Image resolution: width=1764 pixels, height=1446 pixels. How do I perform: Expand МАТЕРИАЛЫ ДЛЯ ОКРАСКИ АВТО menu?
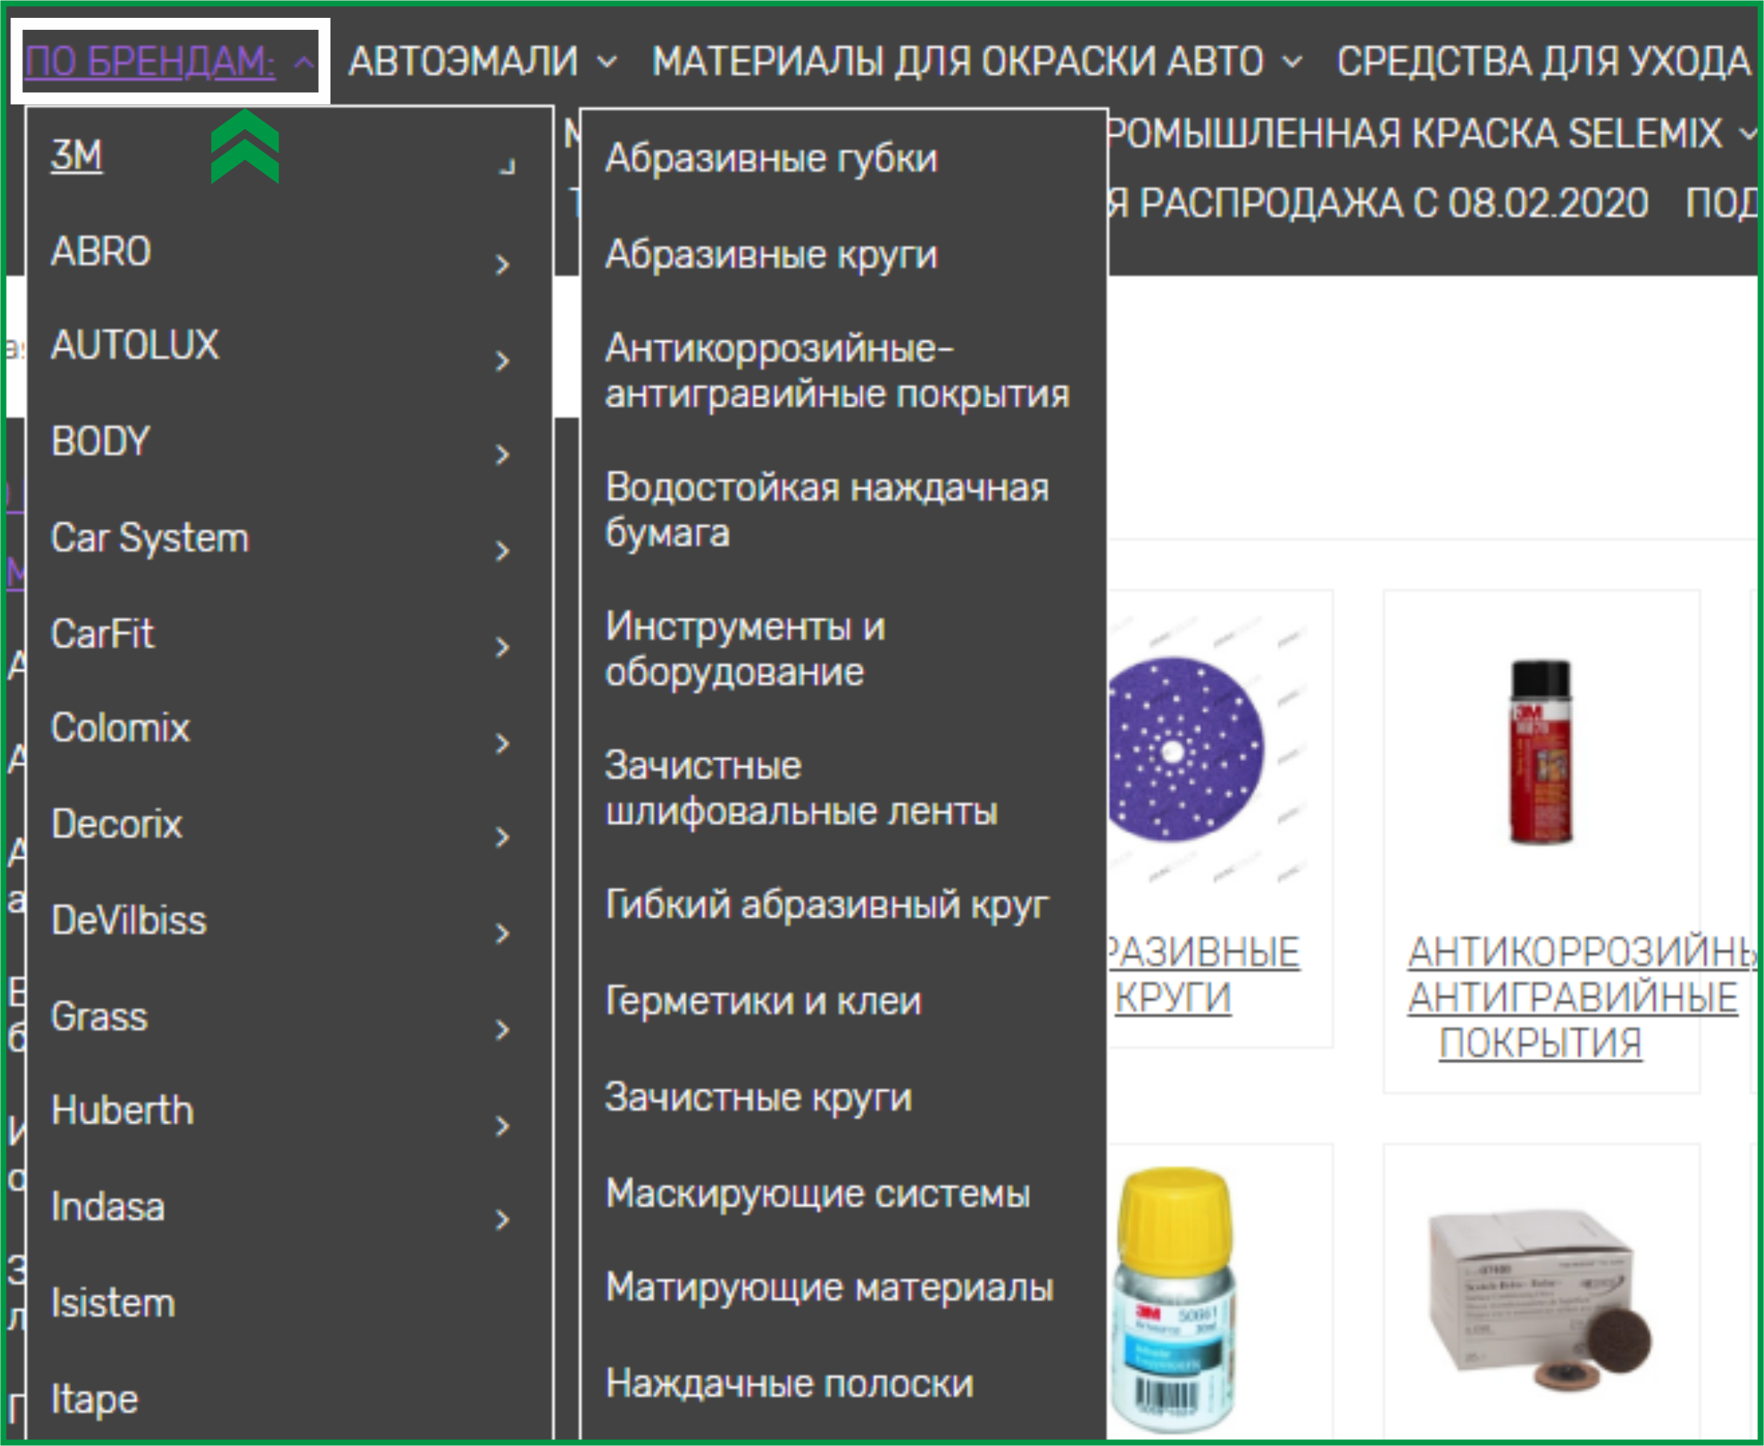coord(977,62)
